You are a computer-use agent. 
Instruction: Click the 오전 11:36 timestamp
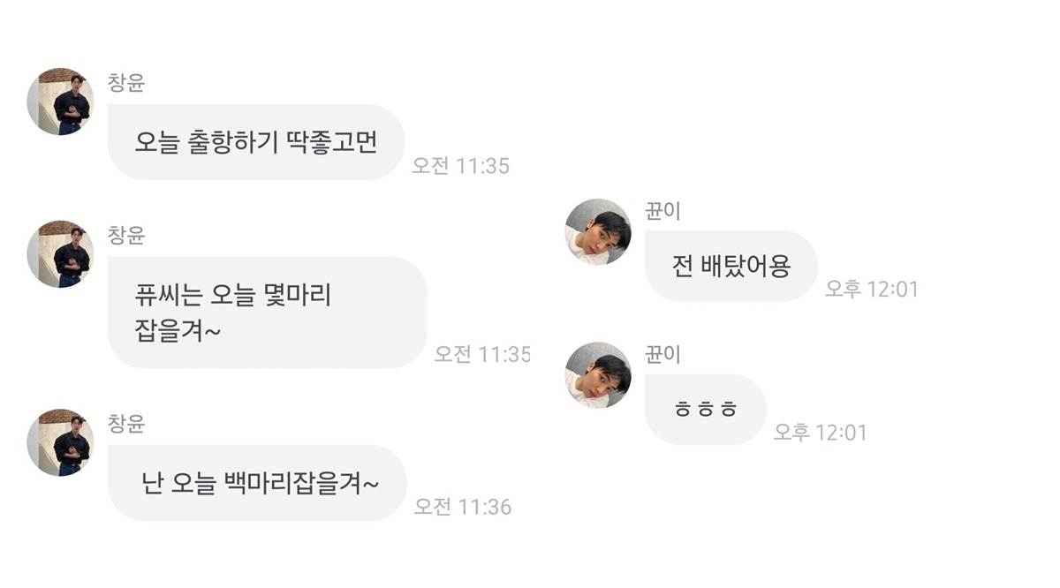coord(463,507)
